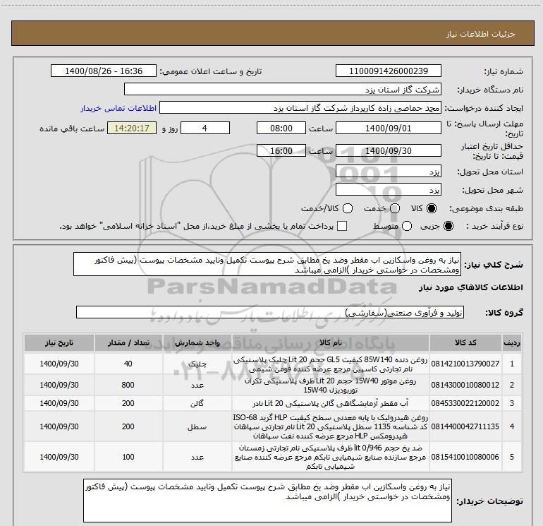Click product code 0845330022120002
This screenshot has width=543, height=526.
coord(465,403)
